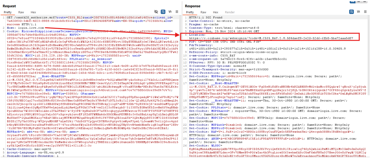
Task: Open the Request Hex tab
Action: (x=33, y=12)
